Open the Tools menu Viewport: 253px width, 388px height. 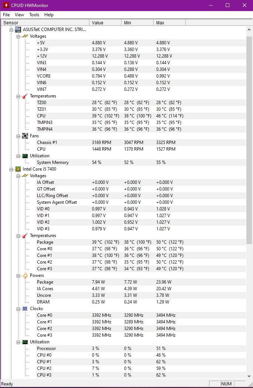[x=34, y=15]
